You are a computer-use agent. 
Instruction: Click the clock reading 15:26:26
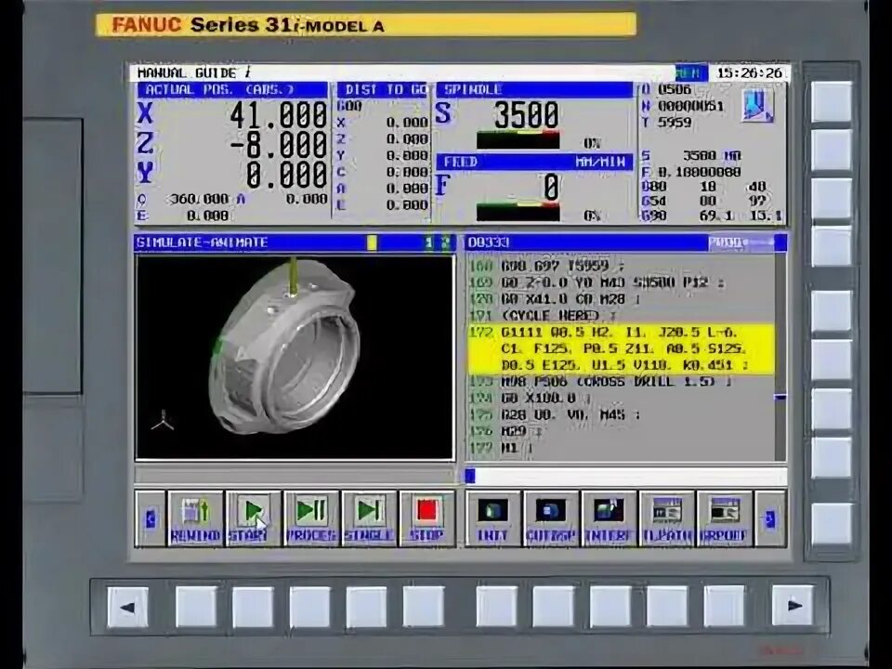(749, 73)
